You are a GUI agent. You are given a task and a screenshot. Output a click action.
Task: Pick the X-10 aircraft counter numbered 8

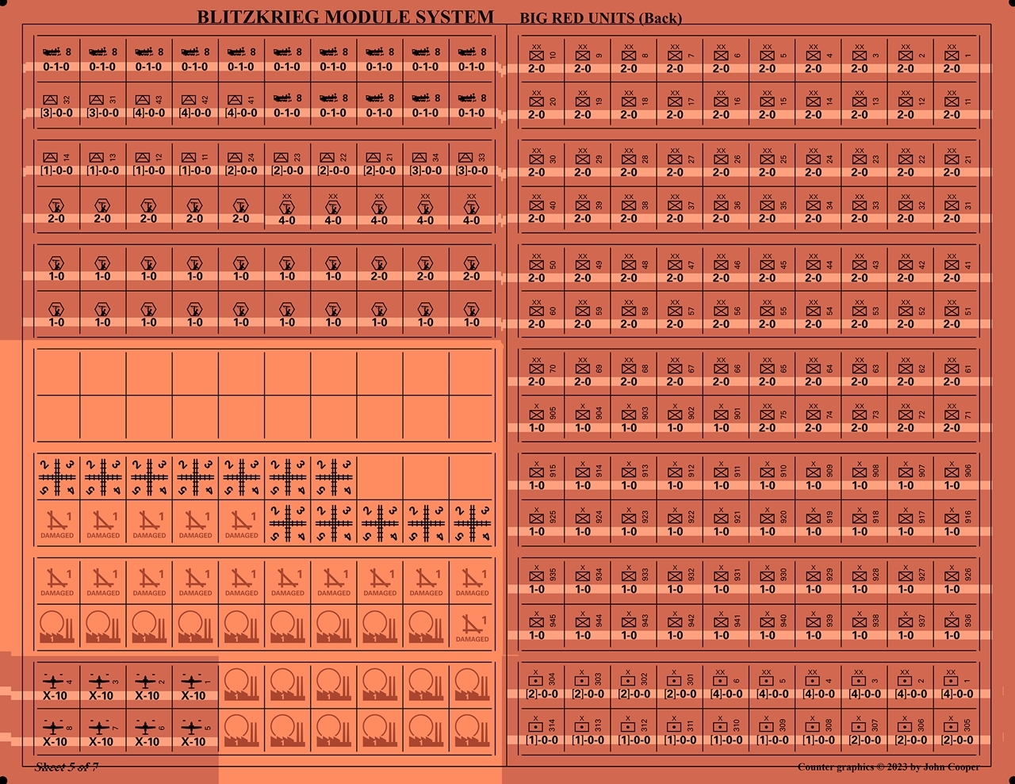tap(56, 732)
